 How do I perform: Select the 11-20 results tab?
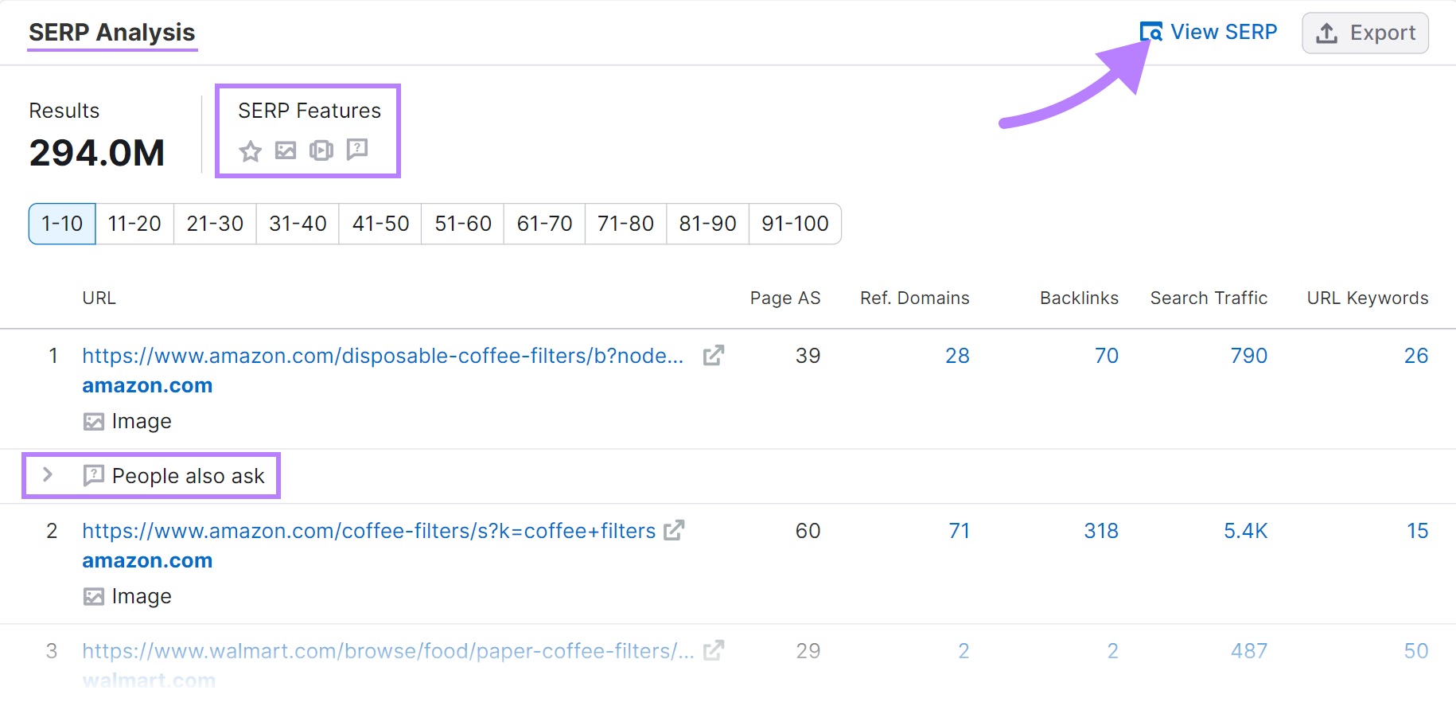pos(134,224)
